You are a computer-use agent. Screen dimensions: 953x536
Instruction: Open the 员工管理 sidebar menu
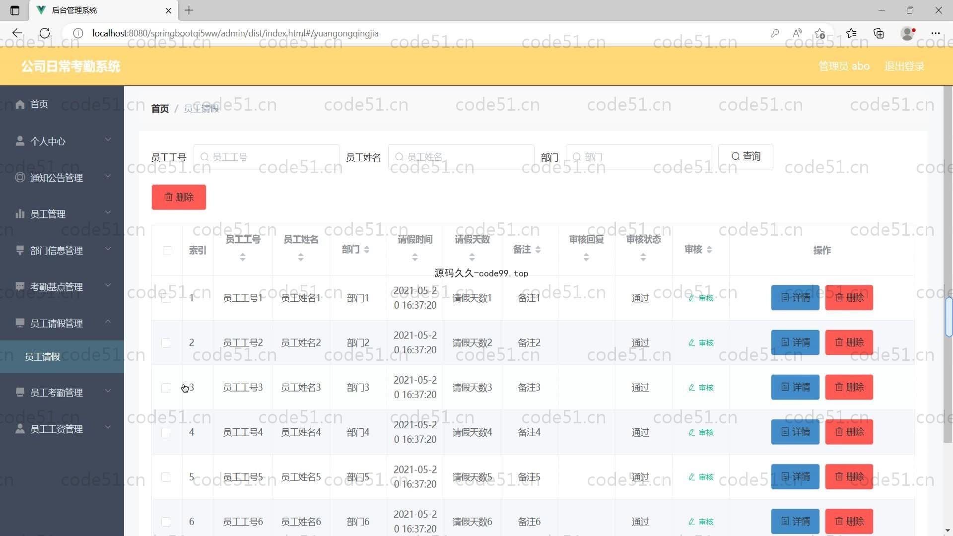[x=62, y=214]
